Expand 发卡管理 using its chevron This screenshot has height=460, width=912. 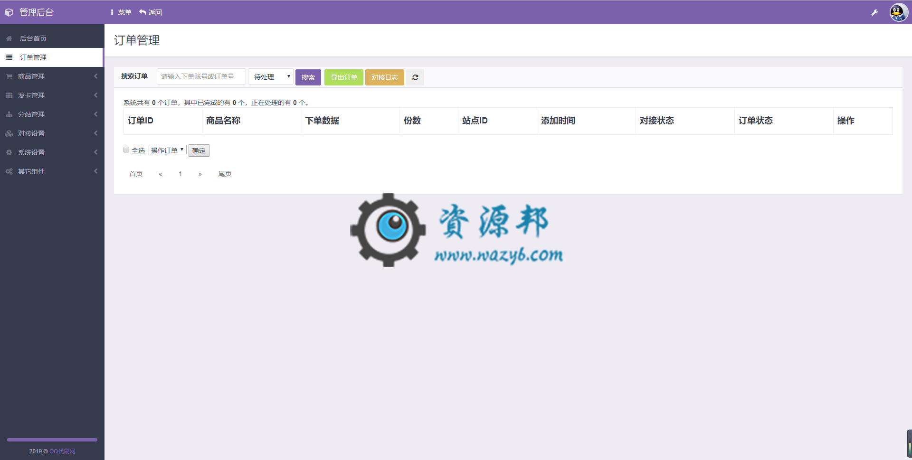tap(95, 95)
